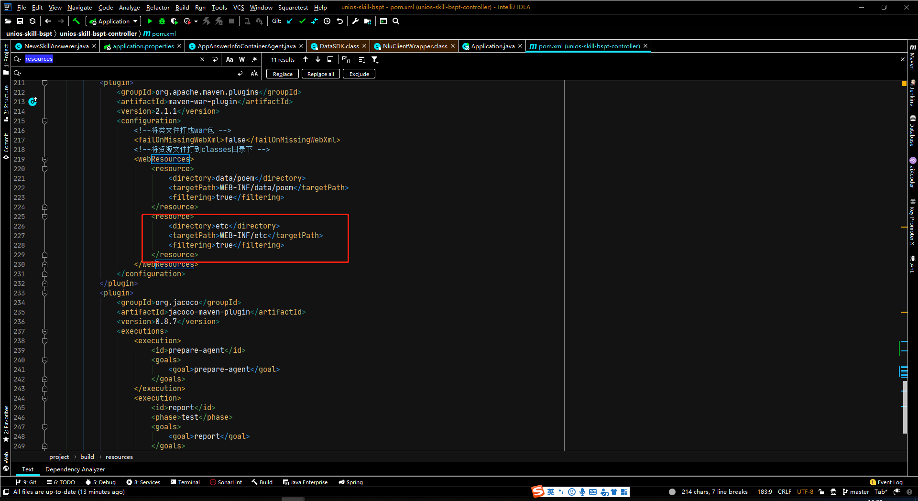Click the replace text input field
Viewport: 918px width, 501px height.
(129, 74)
